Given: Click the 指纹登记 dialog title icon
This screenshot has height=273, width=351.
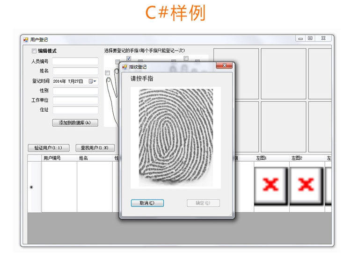Looking at the screenshot, I should 125,67.
